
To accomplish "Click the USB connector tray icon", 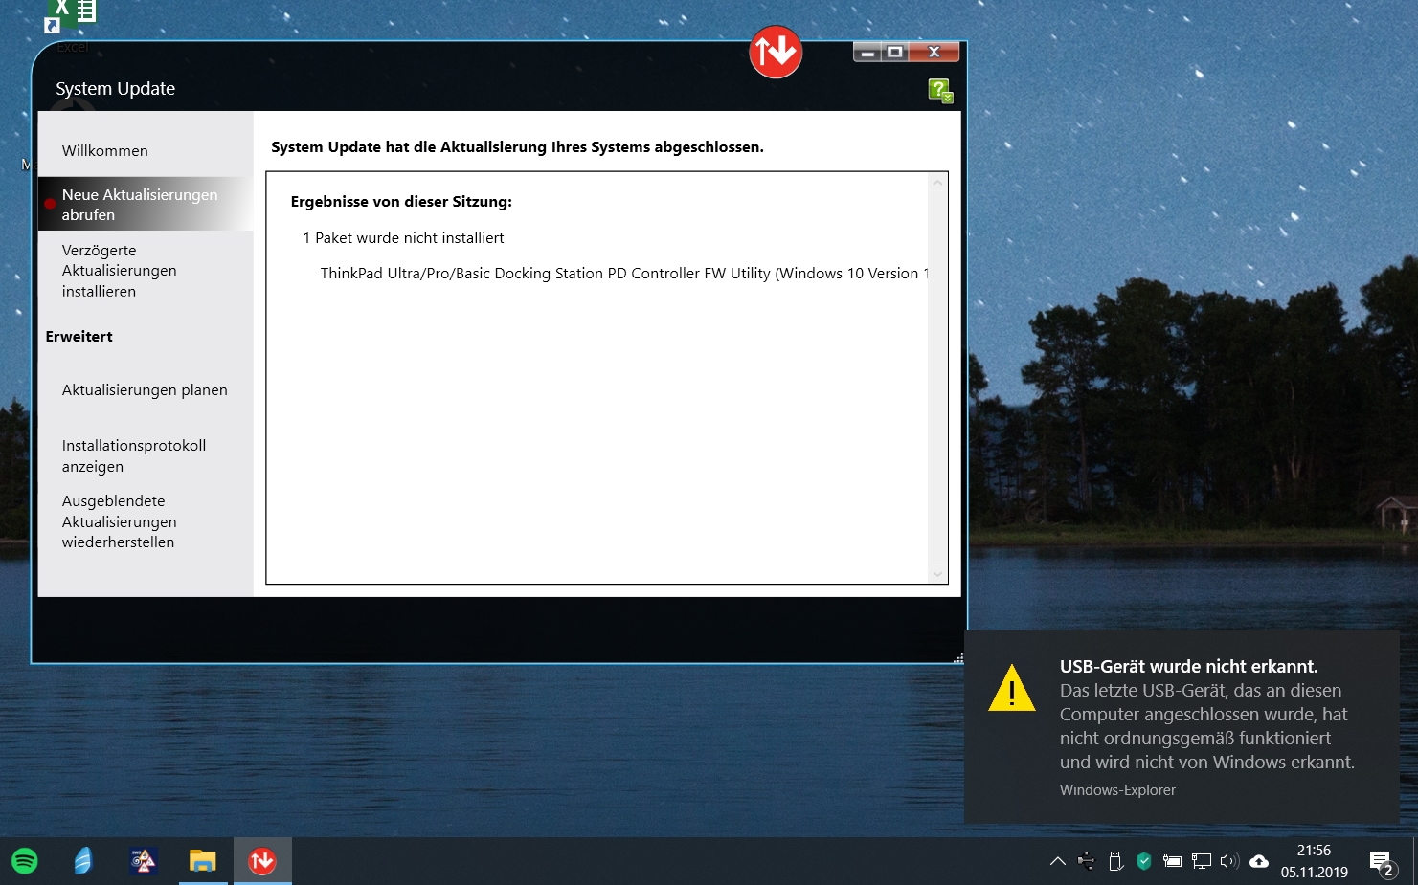I will (1086, 861).
